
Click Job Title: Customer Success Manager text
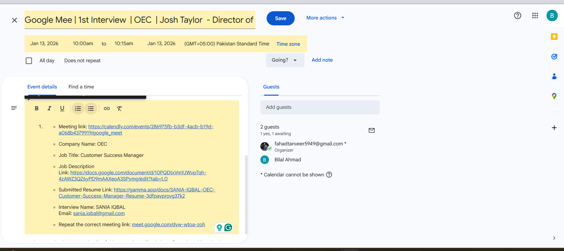tap(101, 155)
